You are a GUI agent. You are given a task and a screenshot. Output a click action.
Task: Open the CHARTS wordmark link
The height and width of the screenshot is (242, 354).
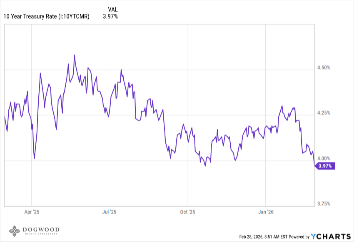pos(334,237)
